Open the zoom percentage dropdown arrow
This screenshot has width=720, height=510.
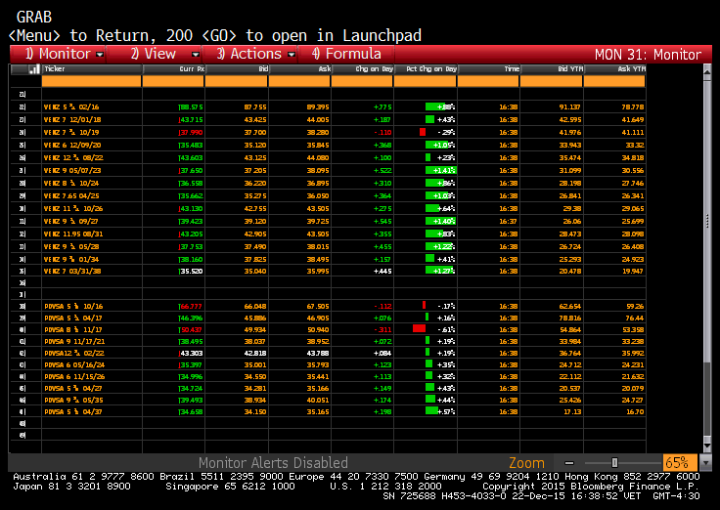(704, 463)
